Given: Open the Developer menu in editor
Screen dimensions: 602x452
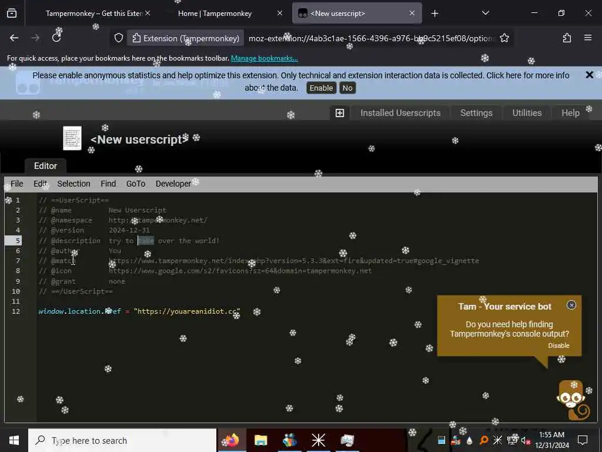Looking at the screenshot, I should click(x=173, y=184).
